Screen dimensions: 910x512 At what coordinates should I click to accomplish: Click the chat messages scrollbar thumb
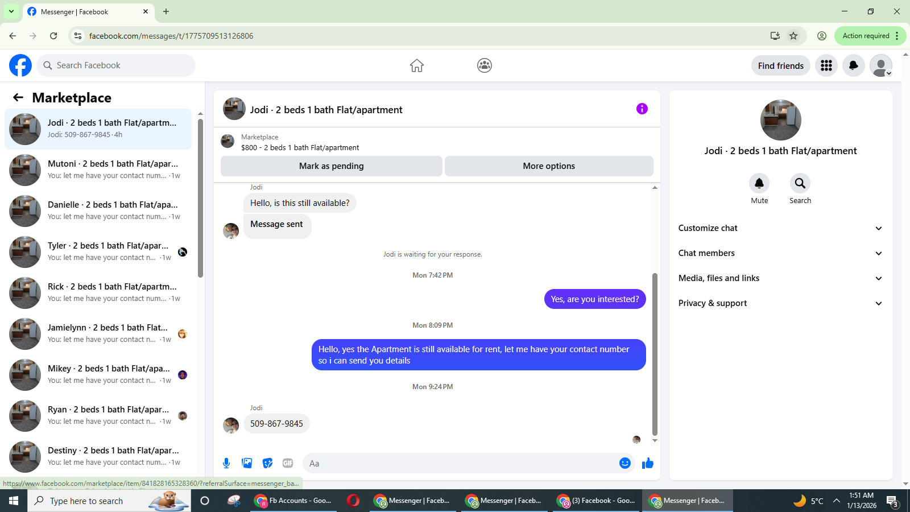(x=655, y=354)
